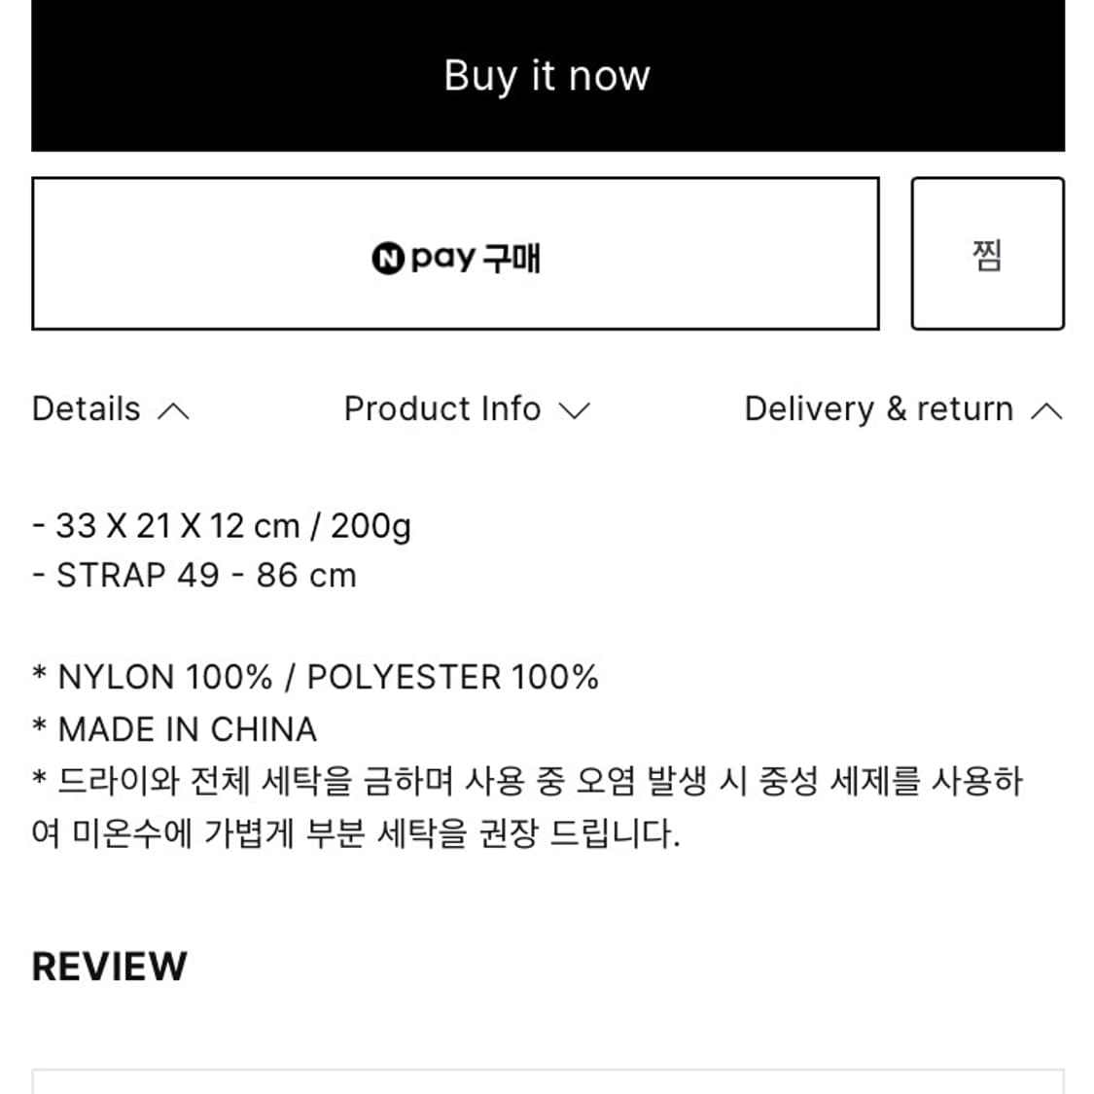
Task: Open the Product Info tab label
Action: (442, 409)
